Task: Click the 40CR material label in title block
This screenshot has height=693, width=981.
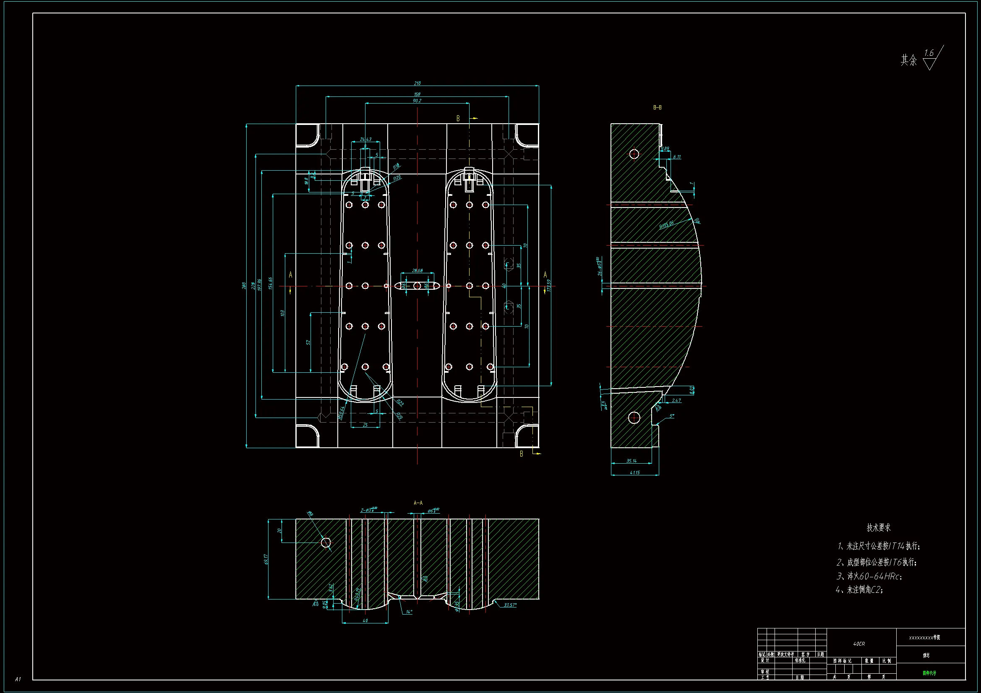Action: 859,644
